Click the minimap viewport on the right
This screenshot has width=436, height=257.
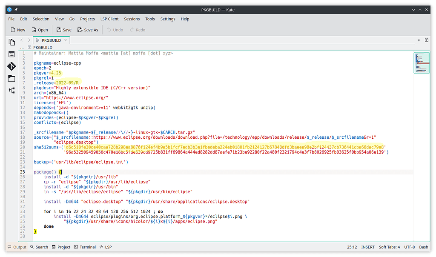pos(422,63)
